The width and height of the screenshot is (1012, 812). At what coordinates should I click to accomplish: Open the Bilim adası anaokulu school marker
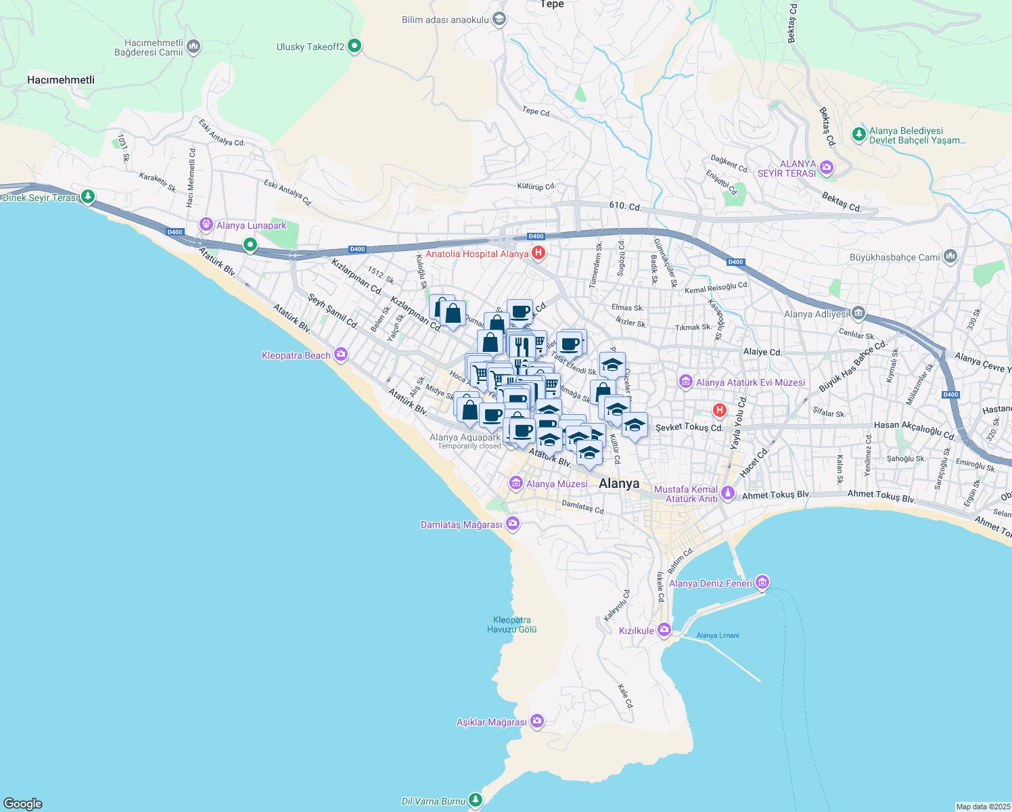pos(498,18)
